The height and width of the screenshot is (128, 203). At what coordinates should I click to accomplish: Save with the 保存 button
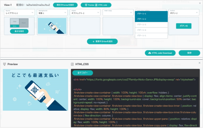pos(189,53)
